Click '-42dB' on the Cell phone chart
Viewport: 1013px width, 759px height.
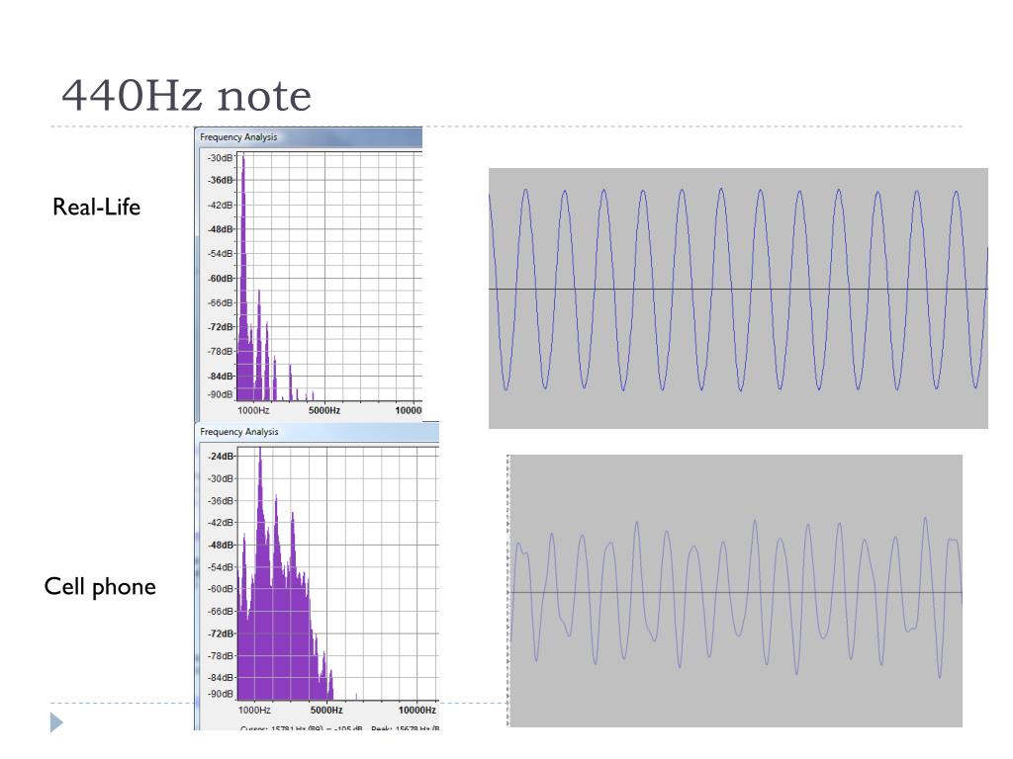(x=221, y=523)
